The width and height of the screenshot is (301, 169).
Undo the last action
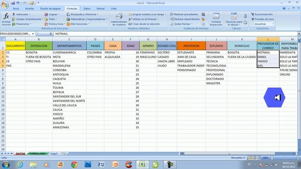pyautogui.click(x=18, y=3)
